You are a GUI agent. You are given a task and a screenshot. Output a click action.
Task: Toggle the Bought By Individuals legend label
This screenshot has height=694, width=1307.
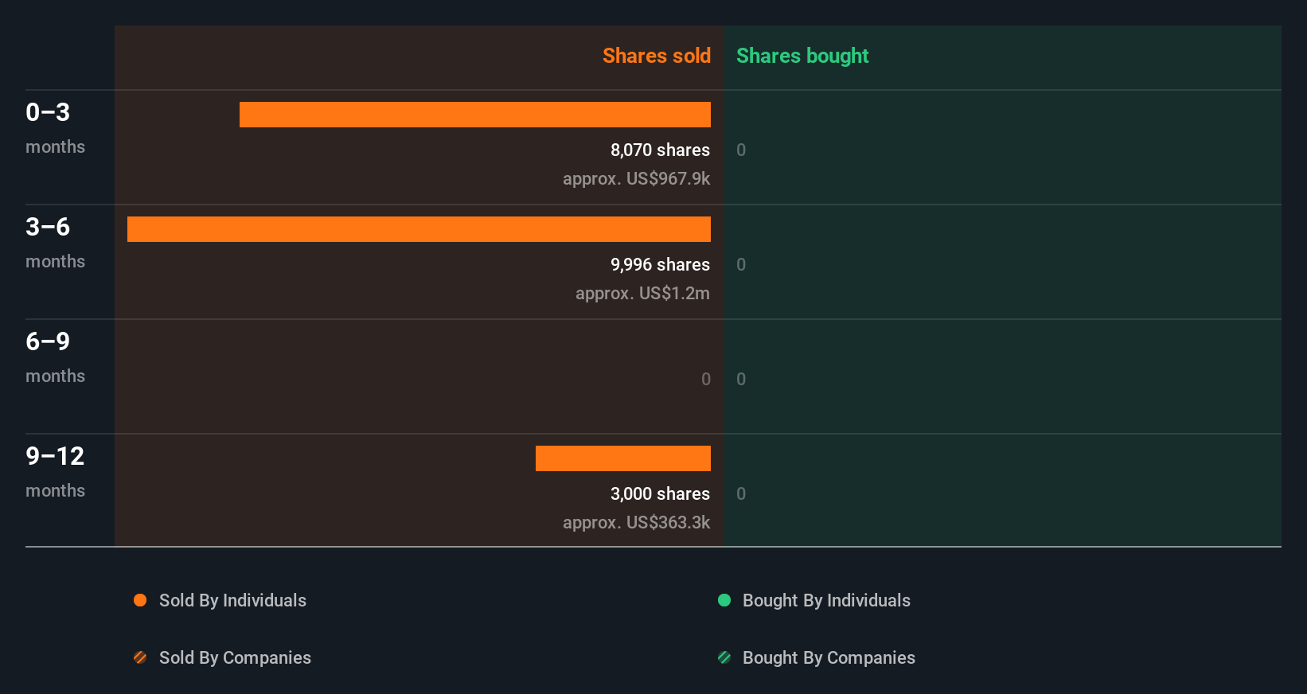click(x=826, y=600)
